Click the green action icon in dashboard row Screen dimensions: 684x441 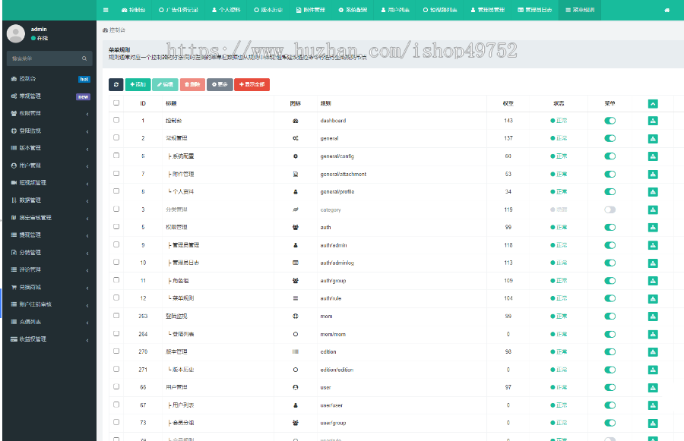click(x=653, y=121)
